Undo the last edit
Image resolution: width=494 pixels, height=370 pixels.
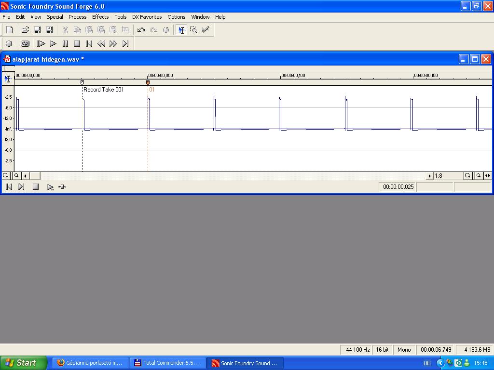(141, 30)
